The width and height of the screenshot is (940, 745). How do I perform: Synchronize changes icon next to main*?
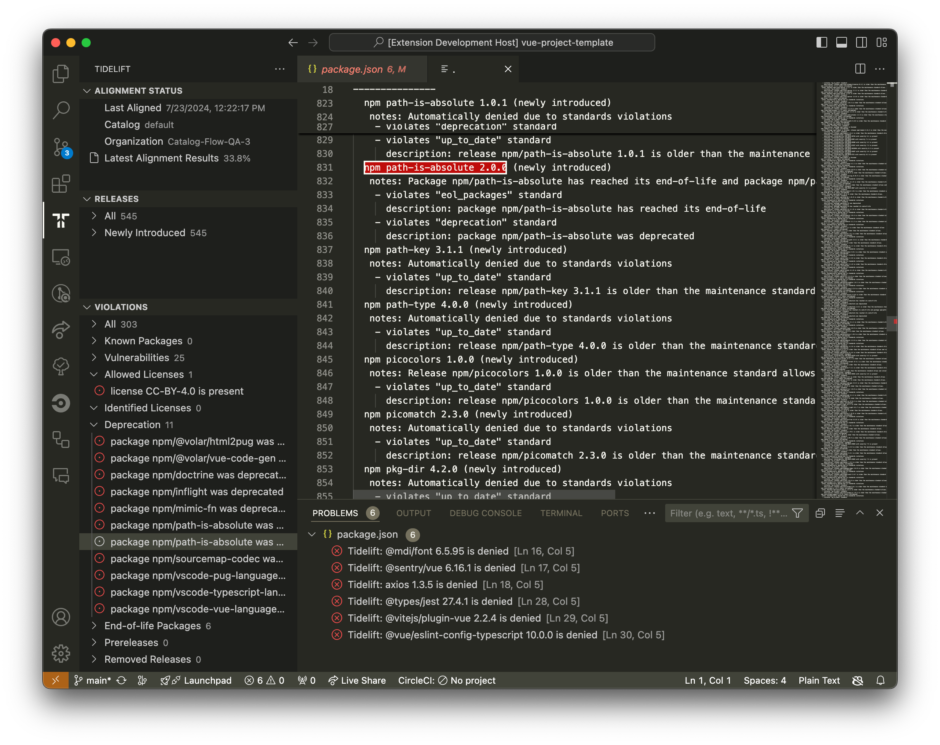point(122,680)
